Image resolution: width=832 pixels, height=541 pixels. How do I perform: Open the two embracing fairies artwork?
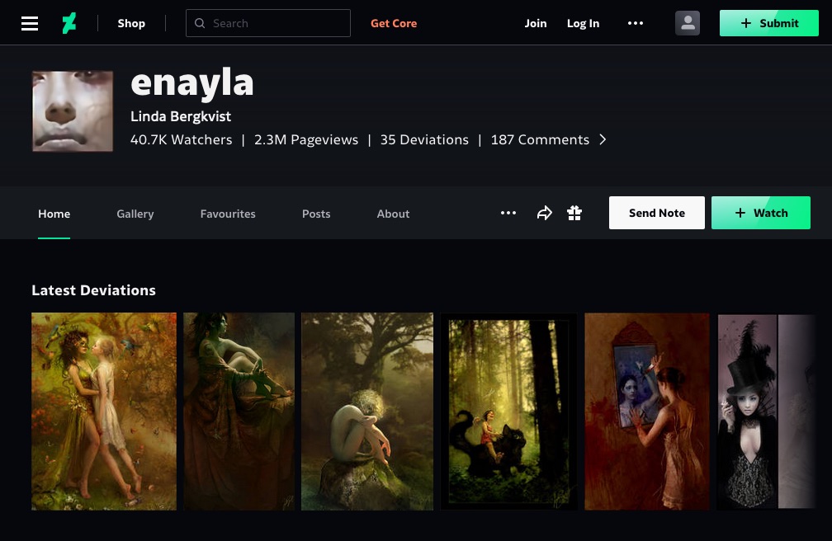coord(104,412)
